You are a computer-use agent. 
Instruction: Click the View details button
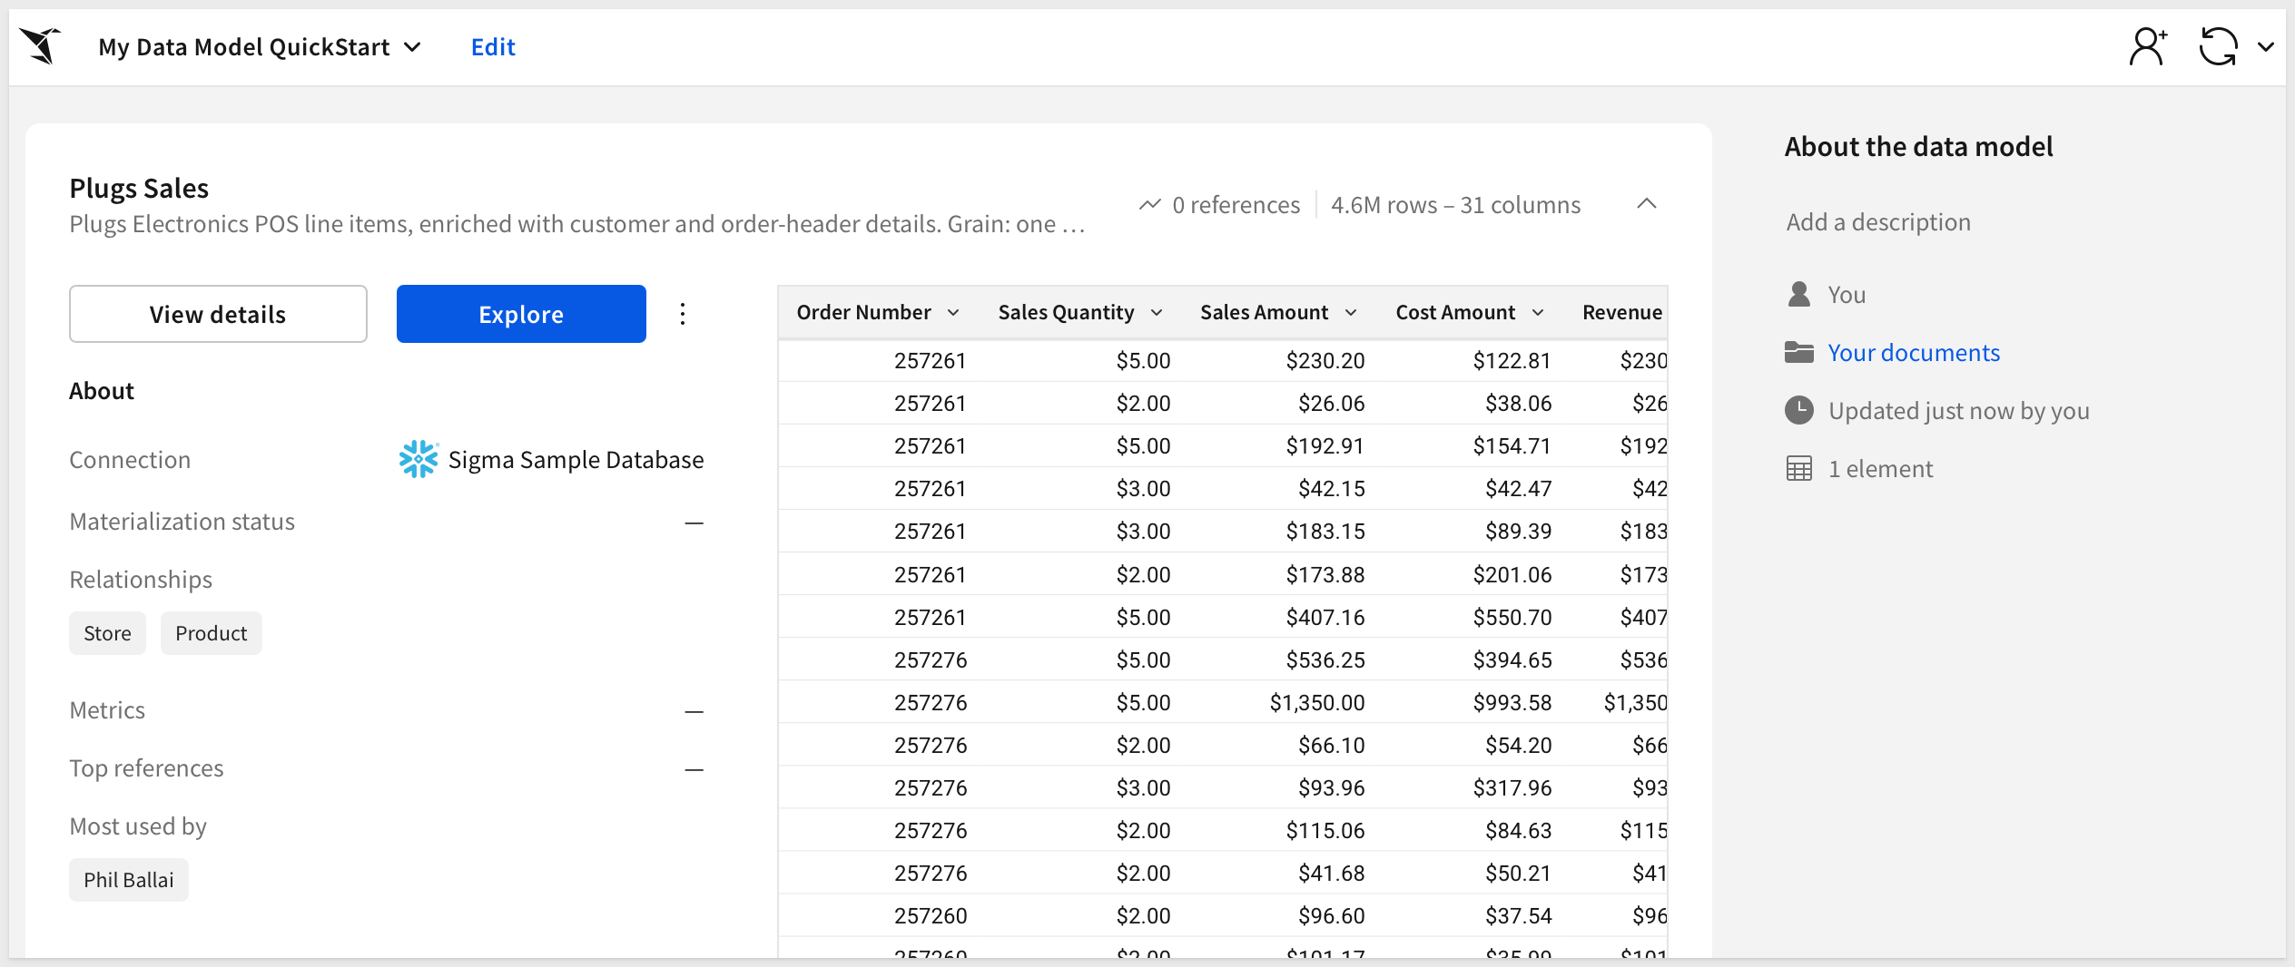(x=218, y=314)
